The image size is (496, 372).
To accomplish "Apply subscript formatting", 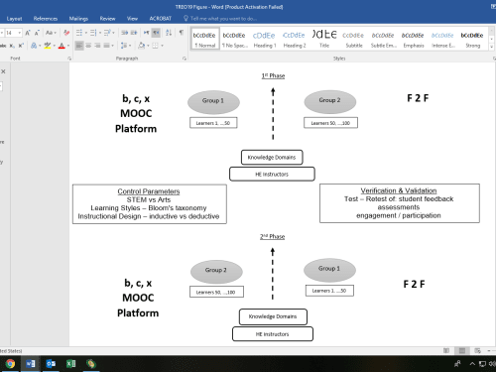I will (12, 46).
